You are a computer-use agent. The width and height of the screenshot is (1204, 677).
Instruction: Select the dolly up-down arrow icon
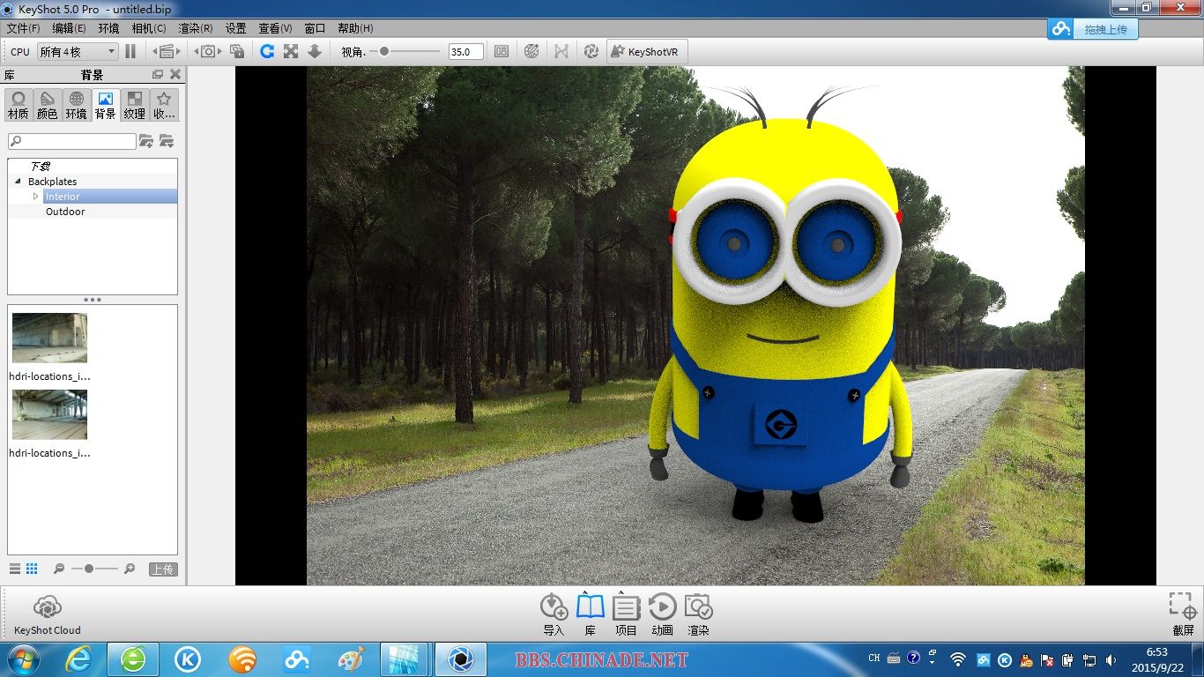point(315,51)
